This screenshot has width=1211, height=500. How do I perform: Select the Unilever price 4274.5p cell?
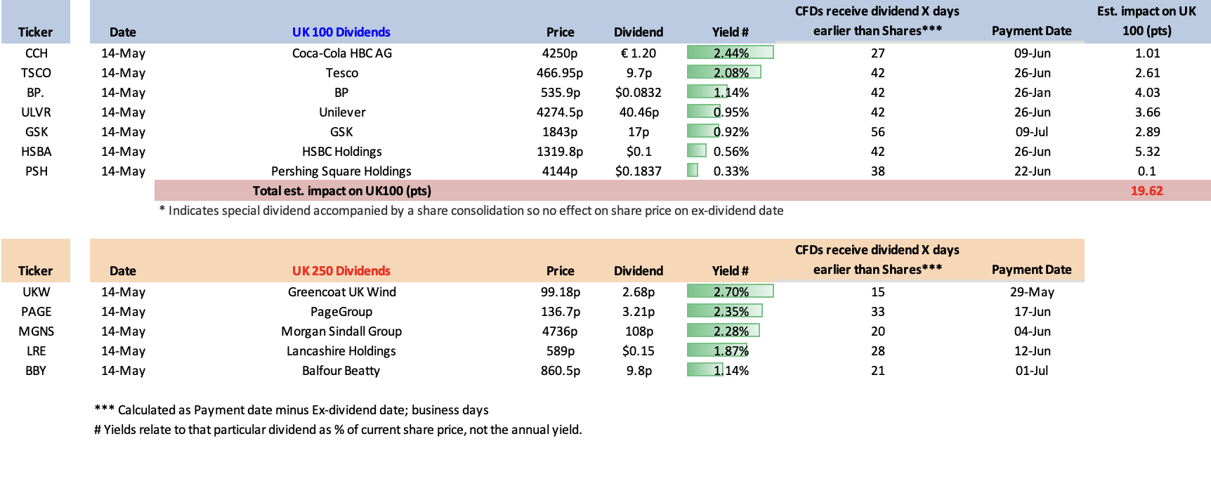point(560,112)
